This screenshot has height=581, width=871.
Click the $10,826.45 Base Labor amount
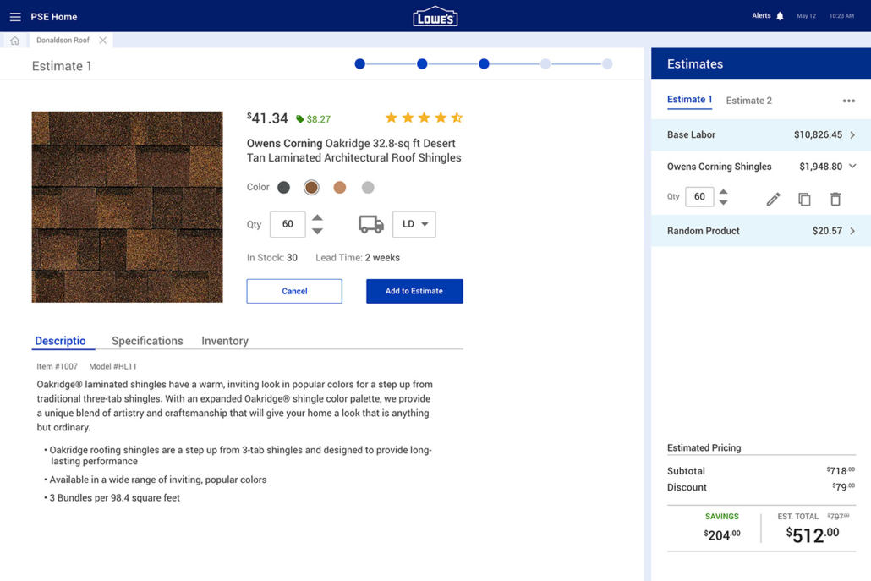818,135
